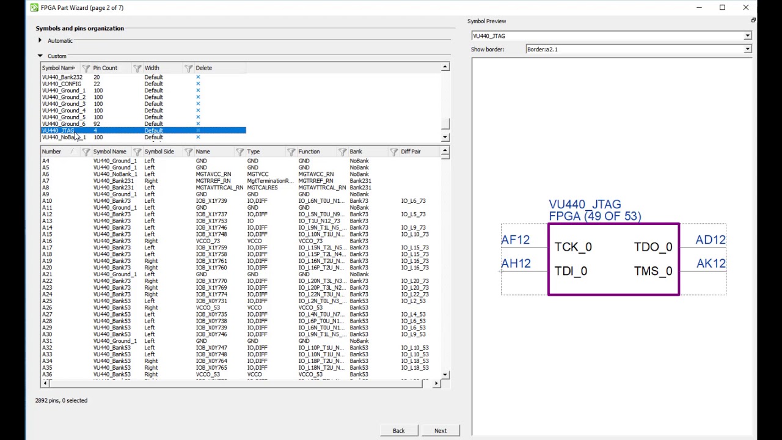The image size is (782, 440).
Task: Delete the VU440_Ground_1 symbol
Action: 198,90
